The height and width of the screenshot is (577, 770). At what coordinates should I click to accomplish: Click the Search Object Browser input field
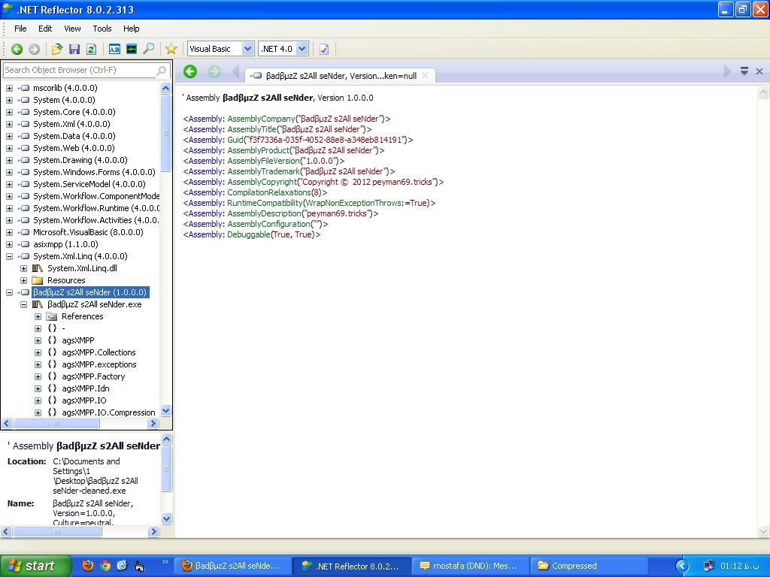[x=80, y=70]
